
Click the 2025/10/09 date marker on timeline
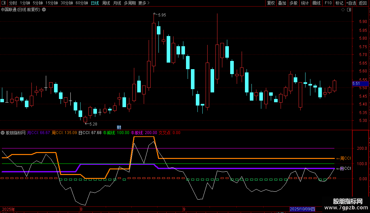click(302, 209)
